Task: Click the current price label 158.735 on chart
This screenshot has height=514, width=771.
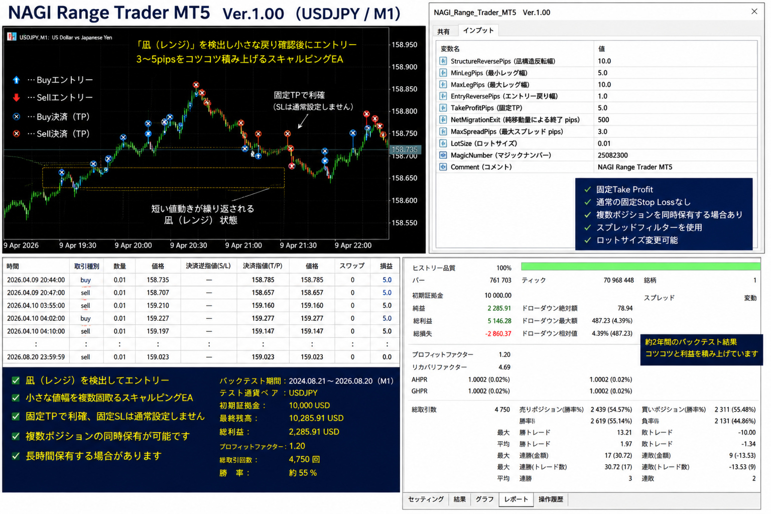Action: (x=405, y=150)
